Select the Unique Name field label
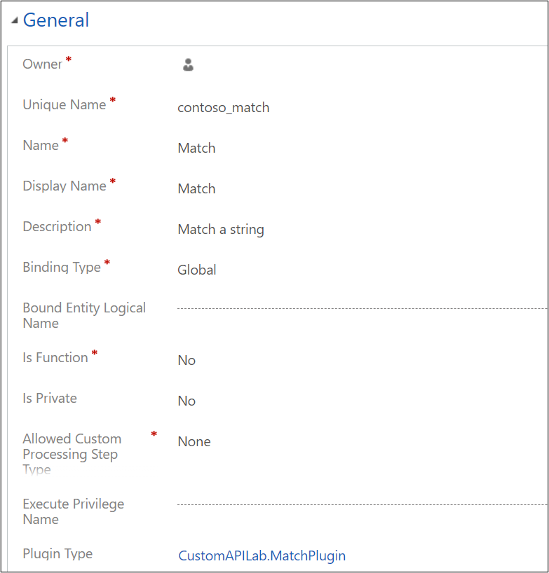549x573 pixels. coord(65,104)
